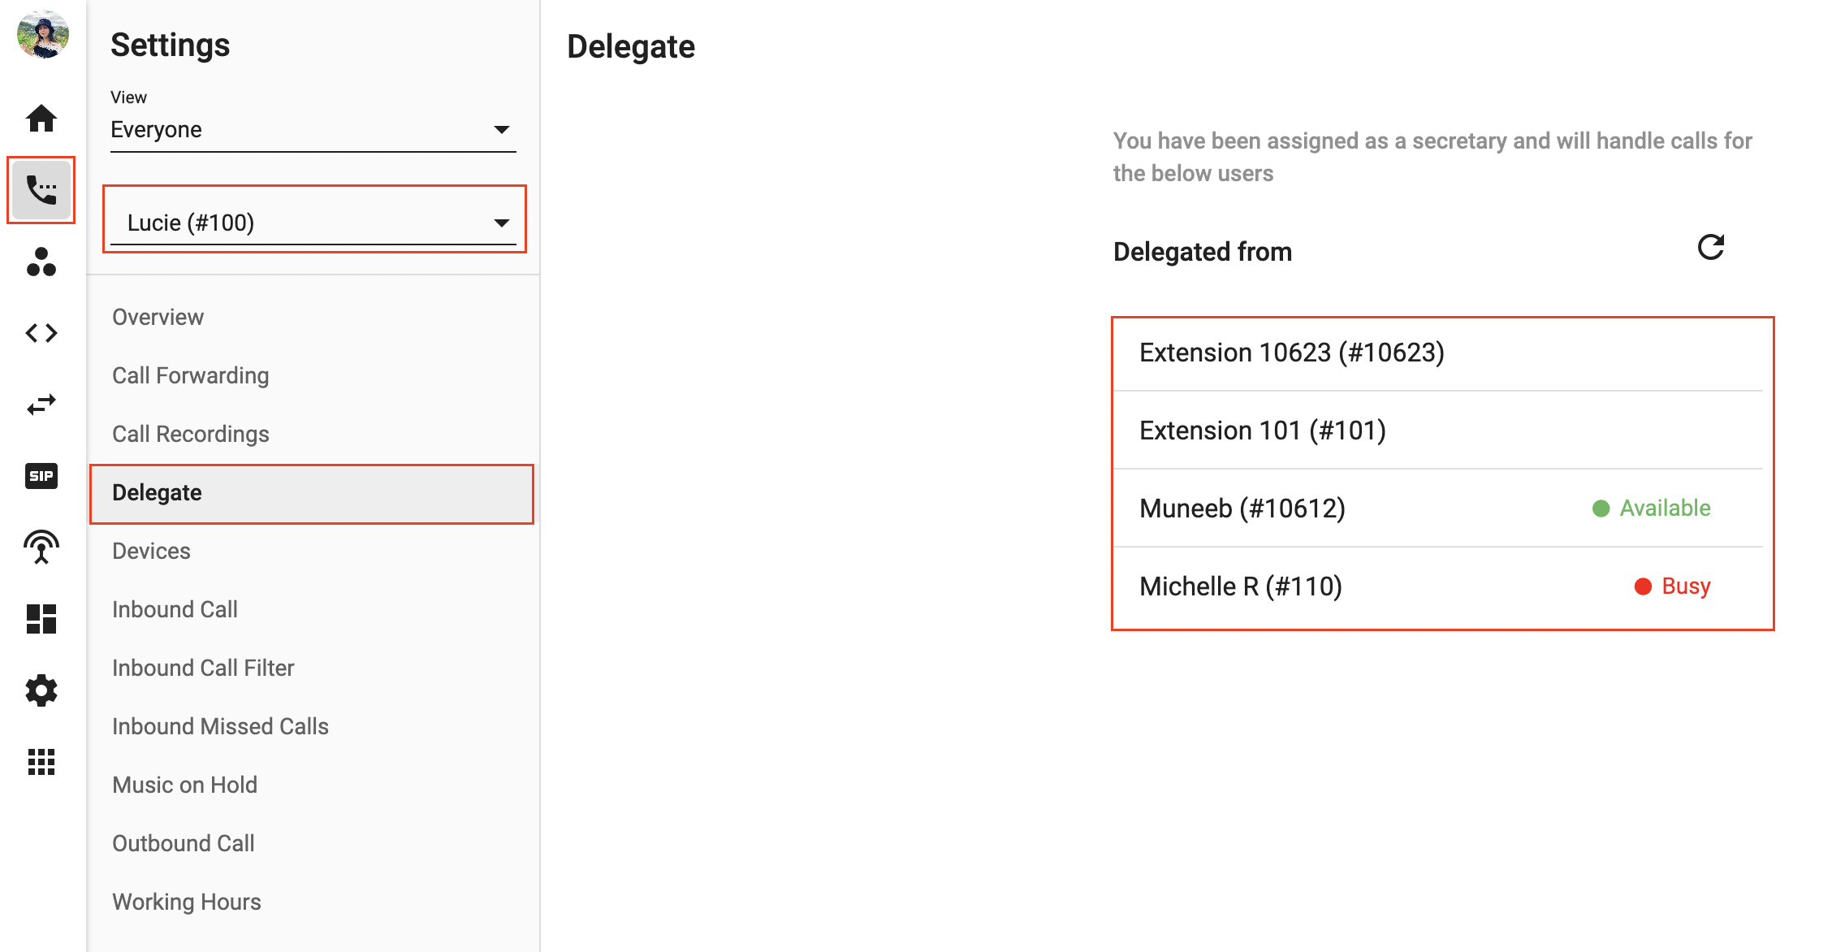Viewport: 1832px width, 952px height.
Task: Expand the Lucie (#100) user dropdown
Action: click(313, 223)
